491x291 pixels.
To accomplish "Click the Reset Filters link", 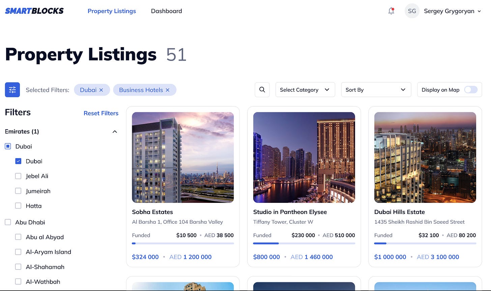I will click(101, 113).
